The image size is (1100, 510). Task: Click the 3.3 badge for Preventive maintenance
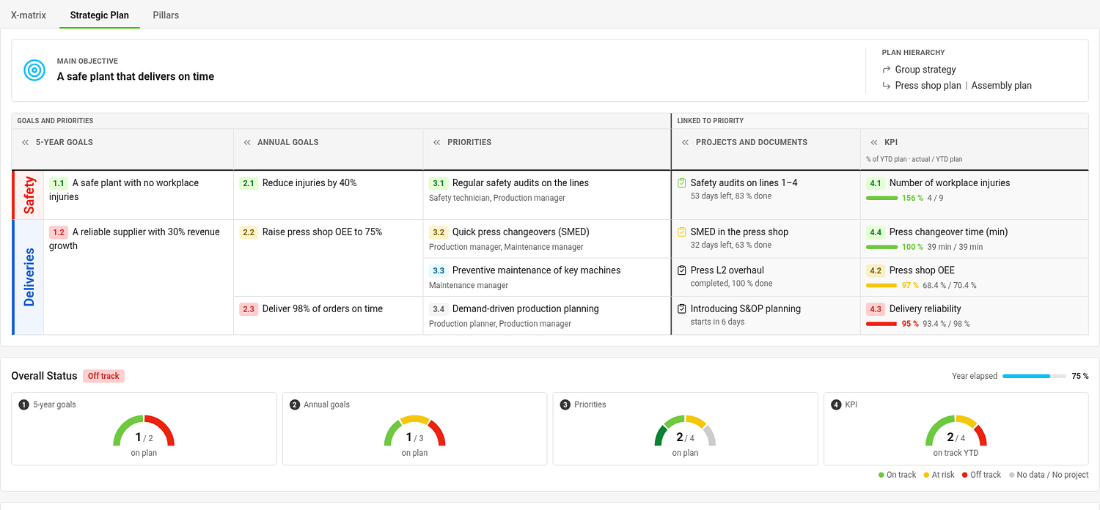pos(439,270)
